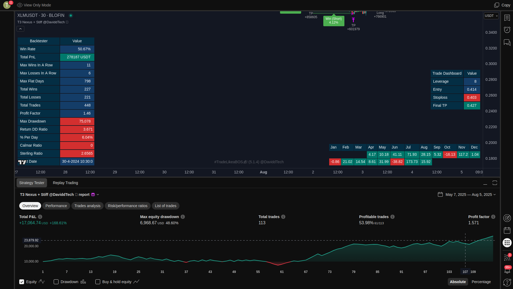Select the Overview tab
The width and height of the screenshot is (513, 289).
click(30, 206)
